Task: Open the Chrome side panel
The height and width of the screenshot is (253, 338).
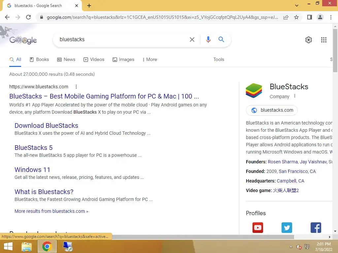Action: point(310,17)
